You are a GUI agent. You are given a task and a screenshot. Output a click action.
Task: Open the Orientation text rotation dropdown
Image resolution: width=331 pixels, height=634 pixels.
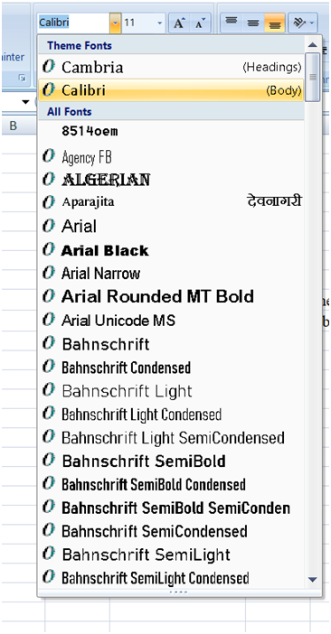click(x=302, y=23)
